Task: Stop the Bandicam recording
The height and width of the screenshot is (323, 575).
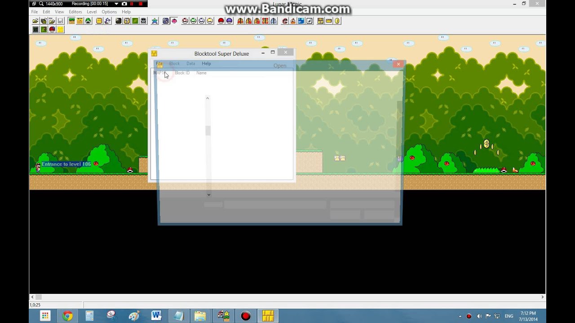Action: 141,4
